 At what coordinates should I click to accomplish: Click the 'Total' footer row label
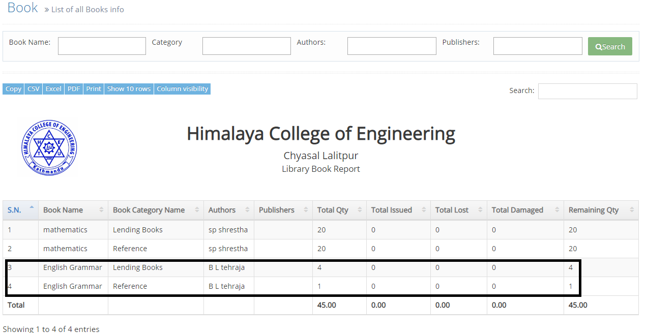pos(16,305)
